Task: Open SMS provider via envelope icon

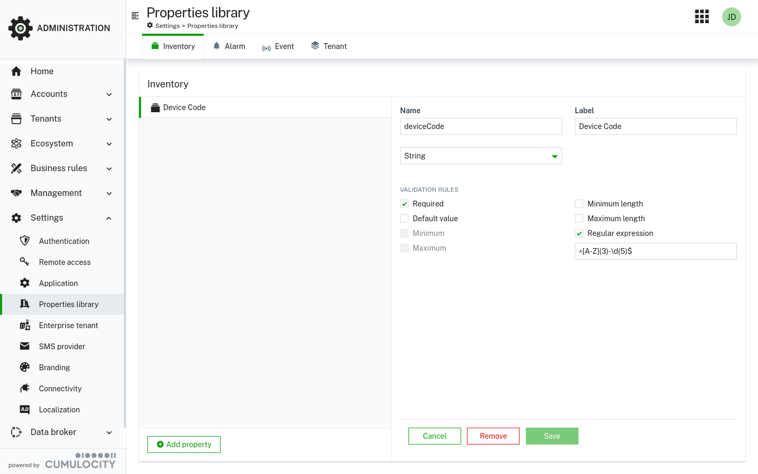Action: [25, 346]
